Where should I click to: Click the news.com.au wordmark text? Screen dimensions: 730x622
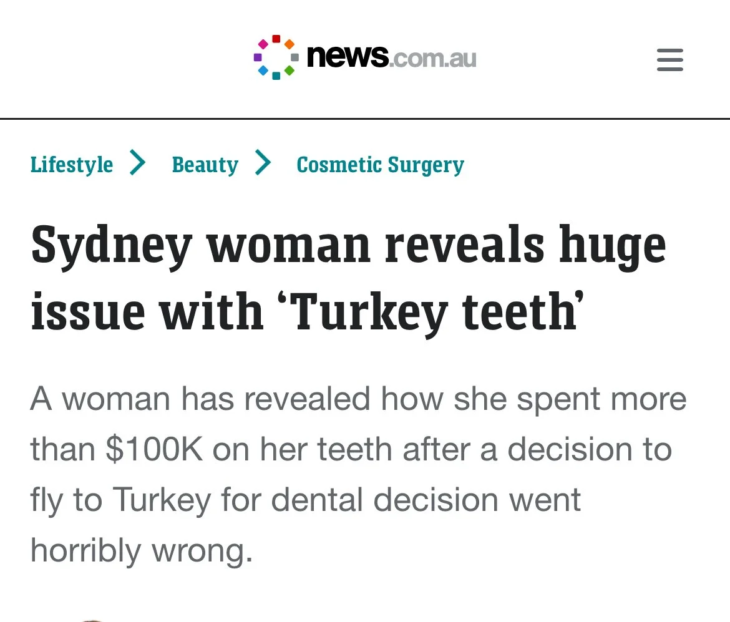pos(392,57)
